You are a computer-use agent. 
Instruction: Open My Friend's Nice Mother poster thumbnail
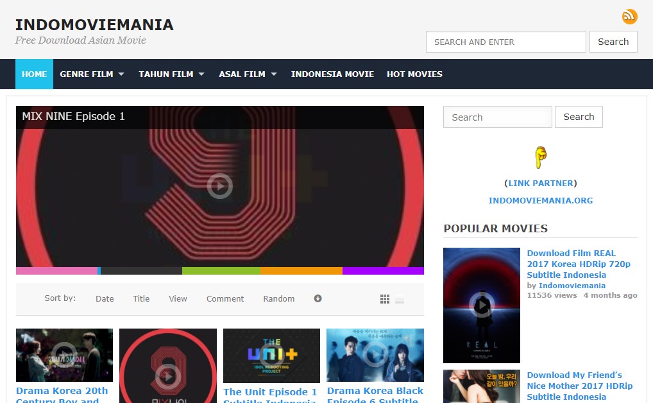pos(482,386)
